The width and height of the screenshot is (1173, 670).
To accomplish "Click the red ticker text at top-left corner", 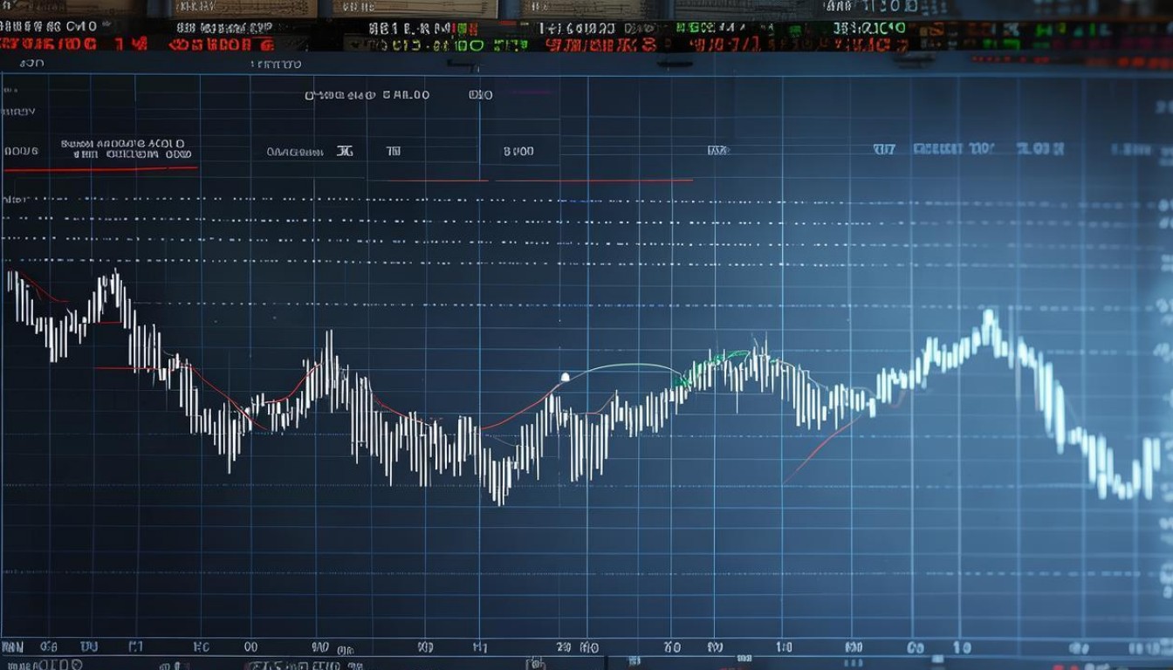I will click(x=48, y=43).
